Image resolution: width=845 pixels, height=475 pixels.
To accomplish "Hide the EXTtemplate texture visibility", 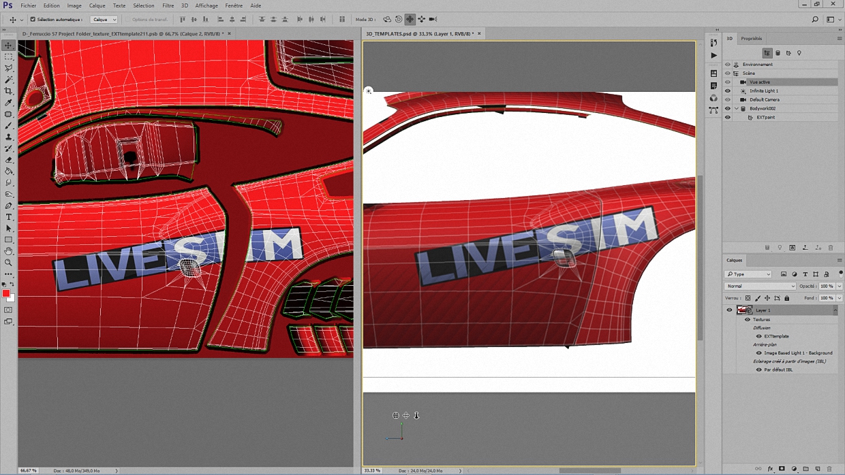I will [x=758, y=336].
